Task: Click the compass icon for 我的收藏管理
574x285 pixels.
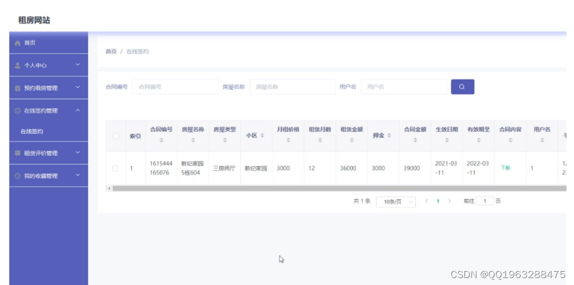Action: point(17,176)
